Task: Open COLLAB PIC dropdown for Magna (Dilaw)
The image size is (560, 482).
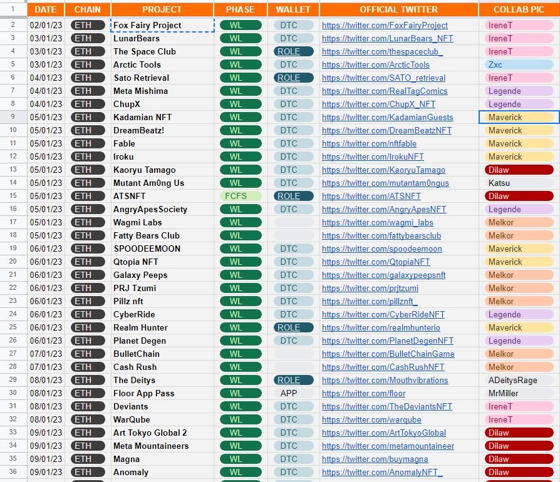Action: click(519, 459)
